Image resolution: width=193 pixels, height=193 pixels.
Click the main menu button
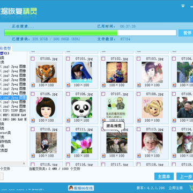pos(164,176)
